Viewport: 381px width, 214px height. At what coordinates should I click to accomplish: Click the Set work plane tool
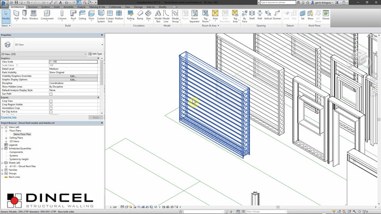(303, 15)
